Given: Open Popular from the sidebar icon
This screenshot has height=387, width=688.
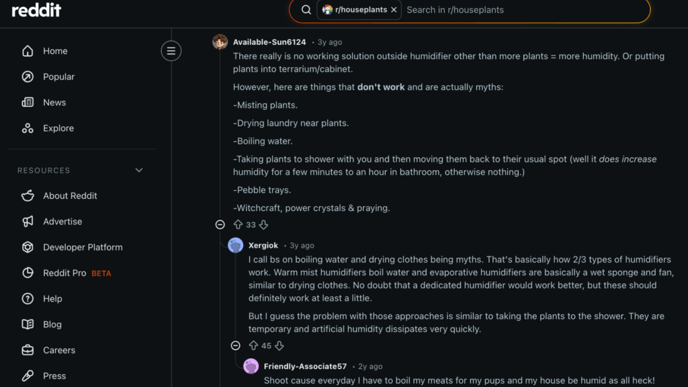Looking at the screenshot, I should pyautogui.click(x=28, y=77).
